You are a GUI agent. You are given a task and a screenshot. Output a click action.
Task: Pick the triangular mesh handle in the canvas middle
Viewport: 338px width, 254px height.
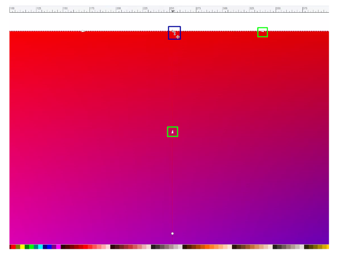tap(173, 132)
